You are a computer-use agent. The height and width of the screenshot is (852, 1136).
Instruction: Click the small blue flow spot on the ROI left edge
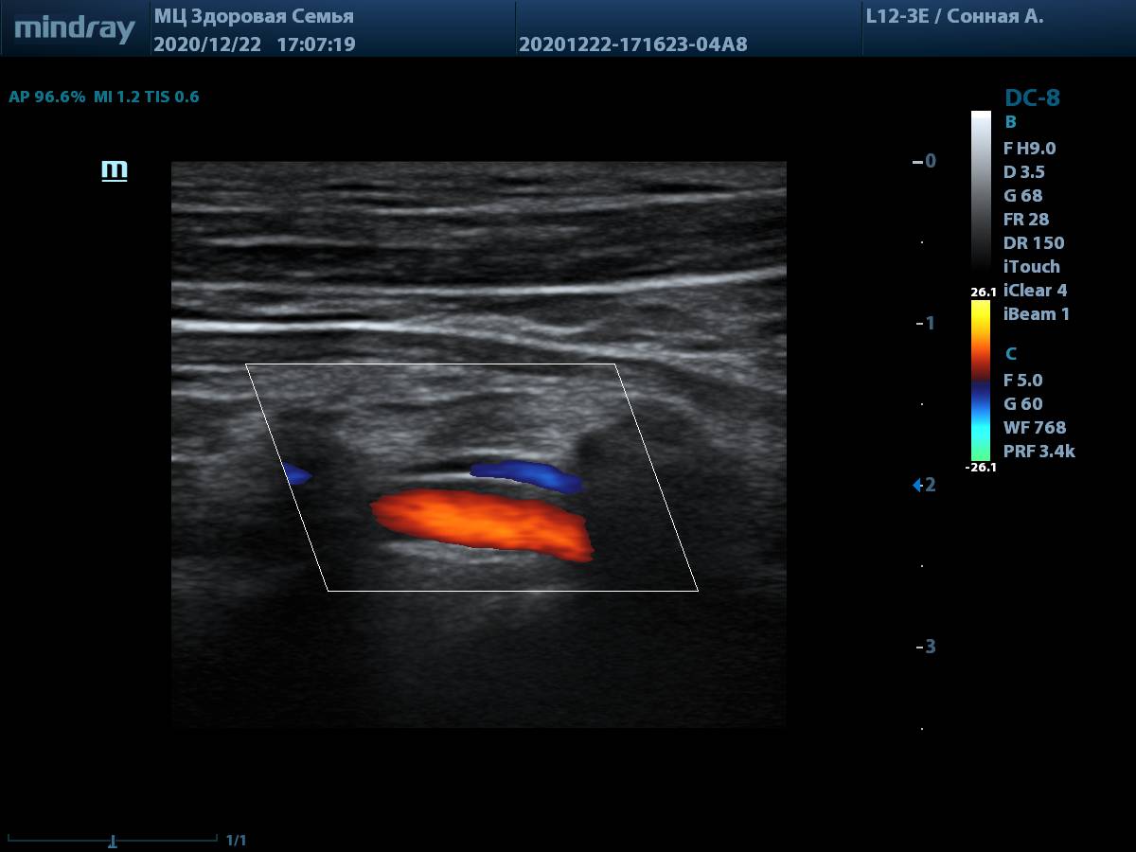296,473
